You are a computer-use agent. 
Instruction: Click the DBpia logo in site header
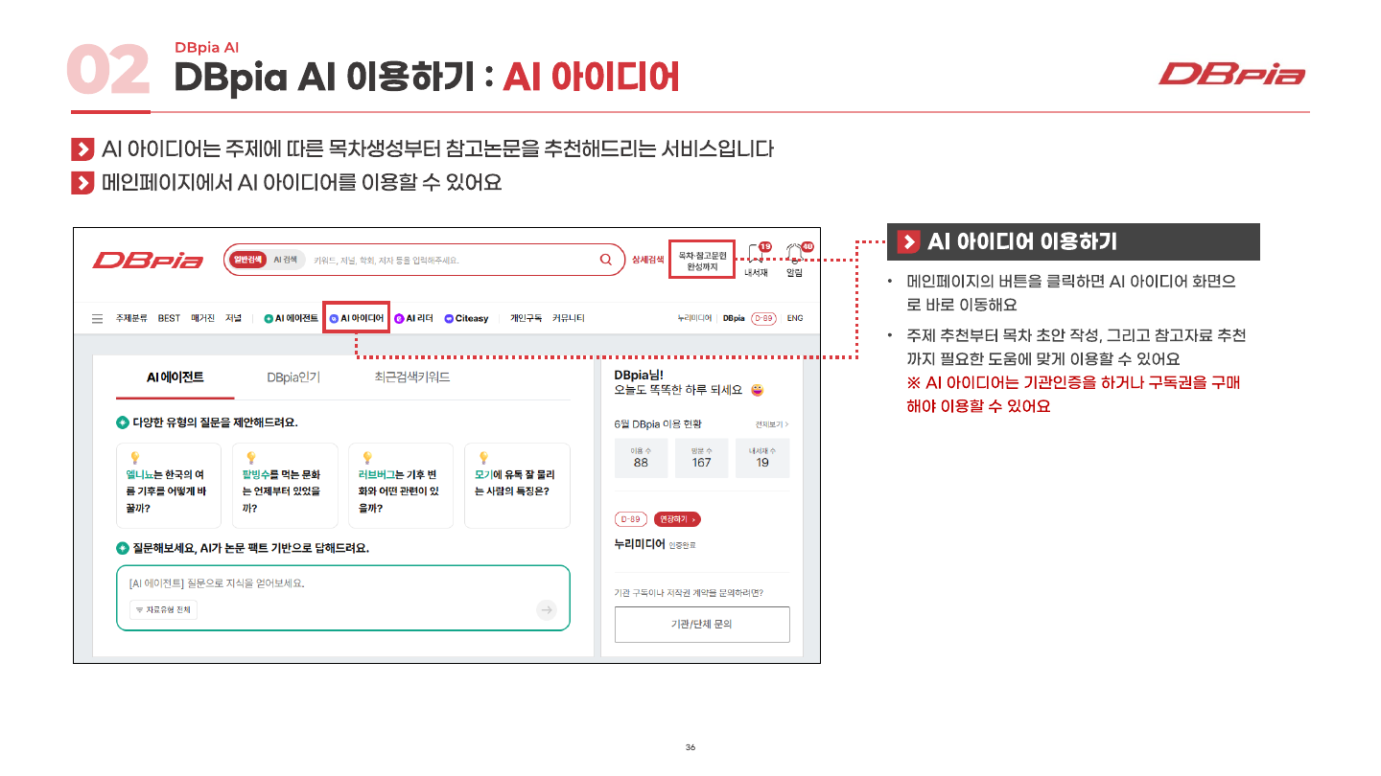[148, 260]
